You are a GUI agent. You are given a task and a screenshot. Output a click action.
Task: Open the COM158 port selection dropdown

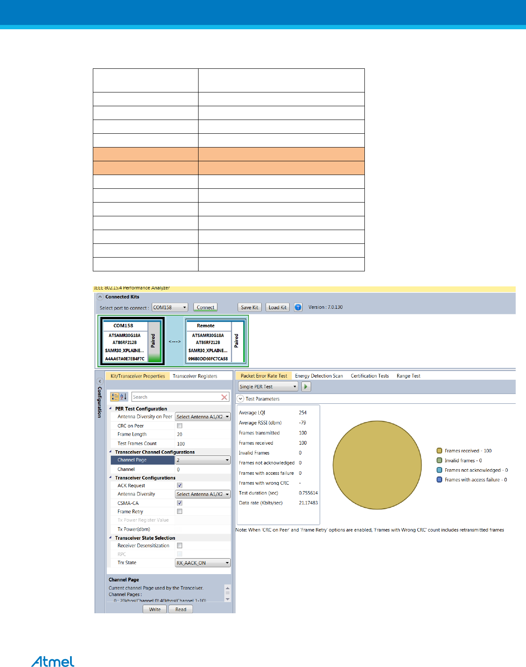170,307
